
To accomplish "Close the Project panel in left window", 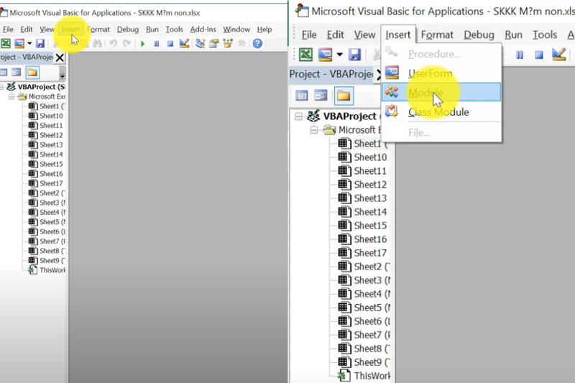I will 60,57.
